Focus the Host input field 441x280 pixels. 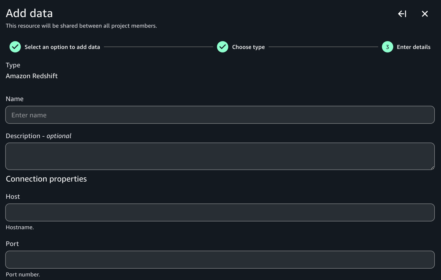click(220, 212)
